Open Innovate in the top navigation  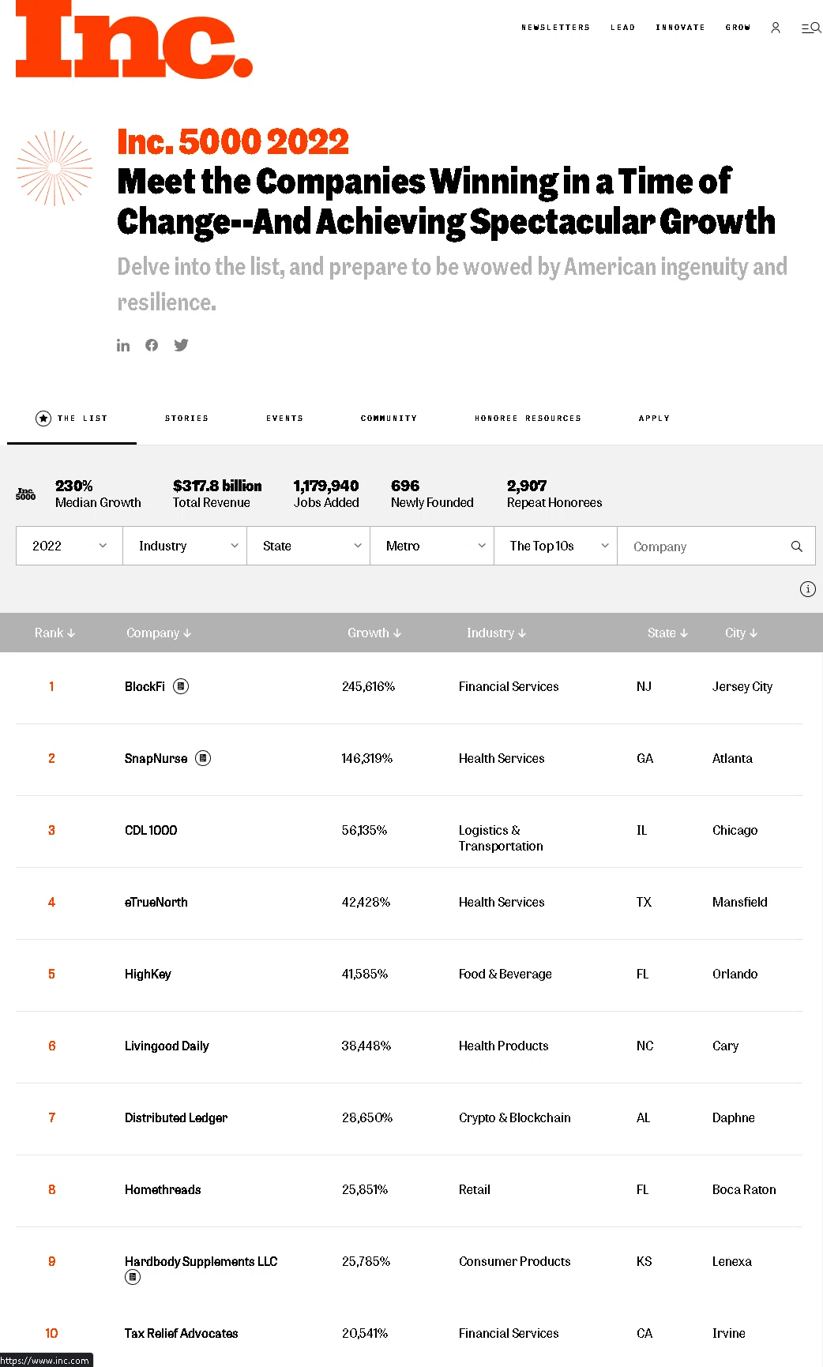[x=680, y=28]
